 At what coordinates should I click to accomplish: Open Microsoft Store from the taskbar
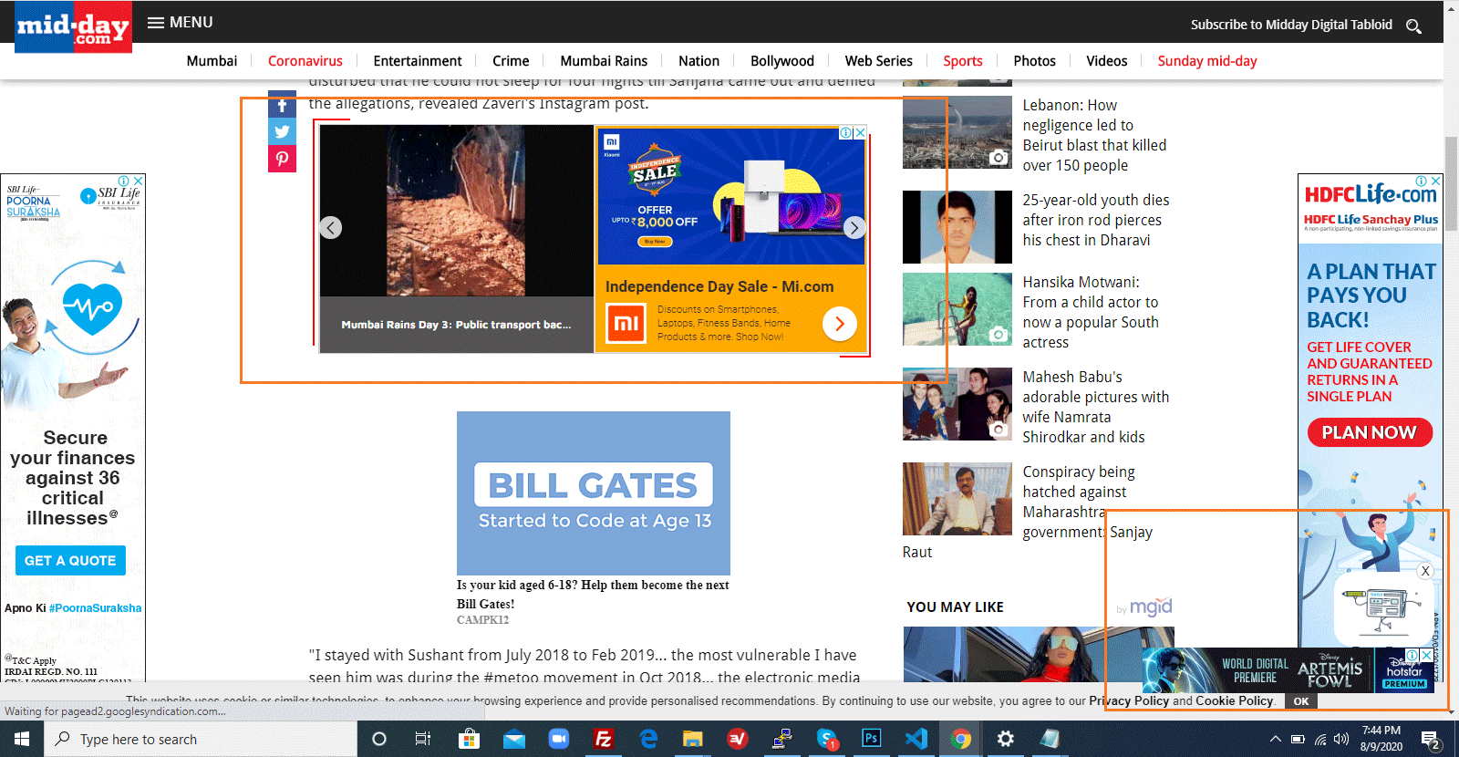[x=469, y=739]
